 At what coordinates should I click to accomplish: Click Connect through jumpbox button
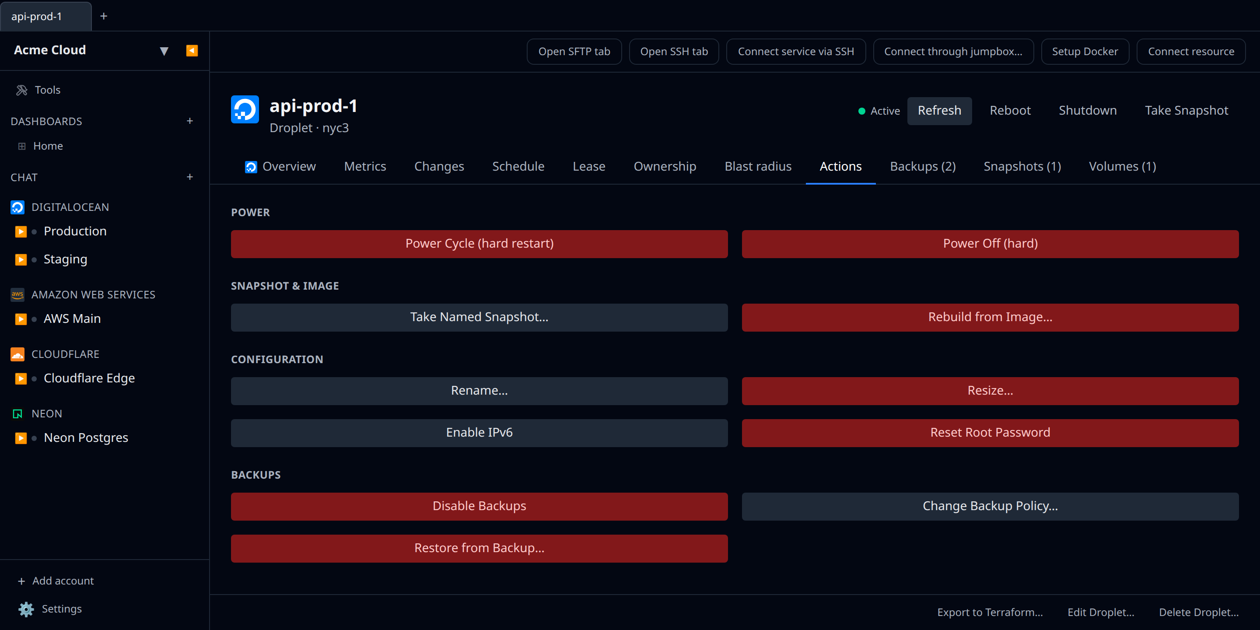[953, 51]
